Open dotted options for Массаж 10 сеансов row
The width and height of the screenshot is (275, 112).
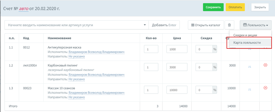(x=250, y=89)
